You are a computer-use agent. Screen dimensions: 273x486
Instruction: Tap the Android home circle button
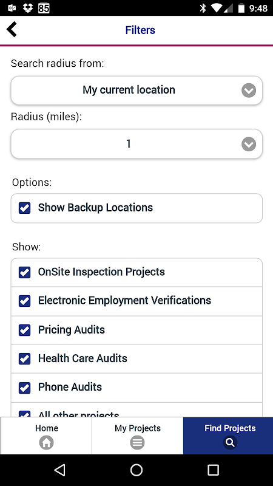[136, 470]
